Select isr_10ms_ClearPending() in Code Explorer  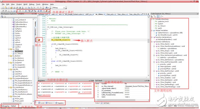tap(169, 87)
